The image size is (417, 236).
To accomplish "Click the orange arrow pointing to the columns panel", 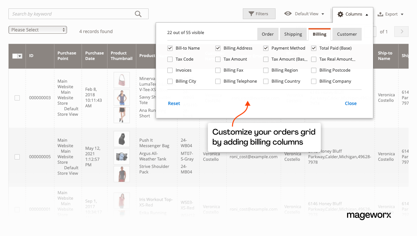I will click(x=244, y=110).
